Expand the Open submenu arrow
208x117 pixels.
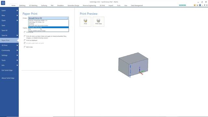coord(17,20)
